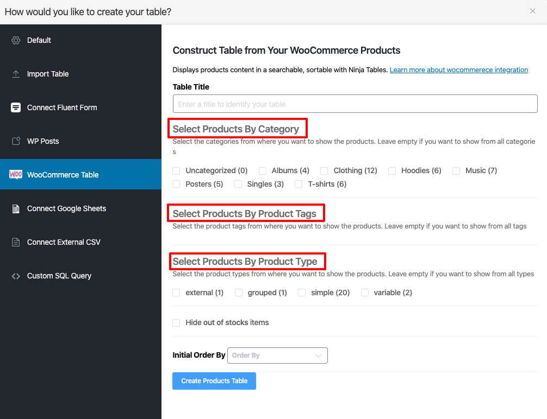Focus the Table Title input field
Viewport: 547px width, 419px height.
[x=355, y=104]
